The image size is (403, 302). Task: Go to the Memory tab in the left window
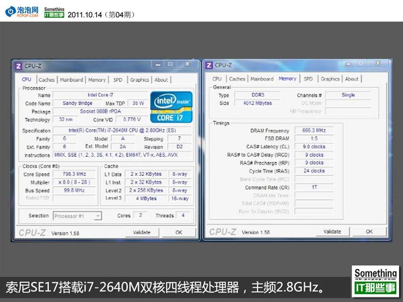click(97, 80)
